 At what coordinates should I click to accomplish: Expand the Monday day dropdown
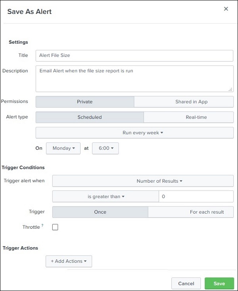(63, 148)
